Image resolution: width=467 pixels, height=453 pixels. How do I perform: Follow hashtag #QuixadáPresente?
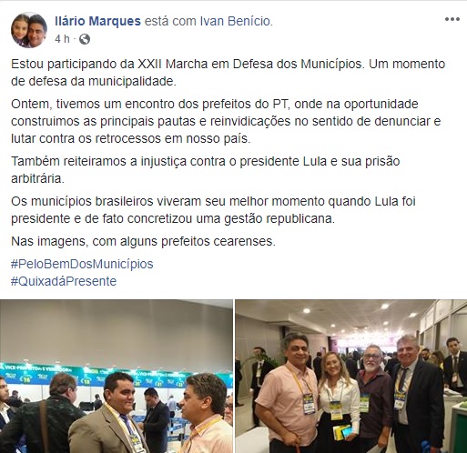pos(64,281)
